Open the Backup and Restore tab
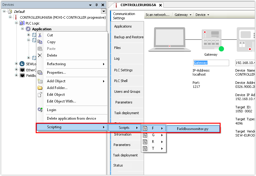Screen dimensions: 256x176 point(128,37)
